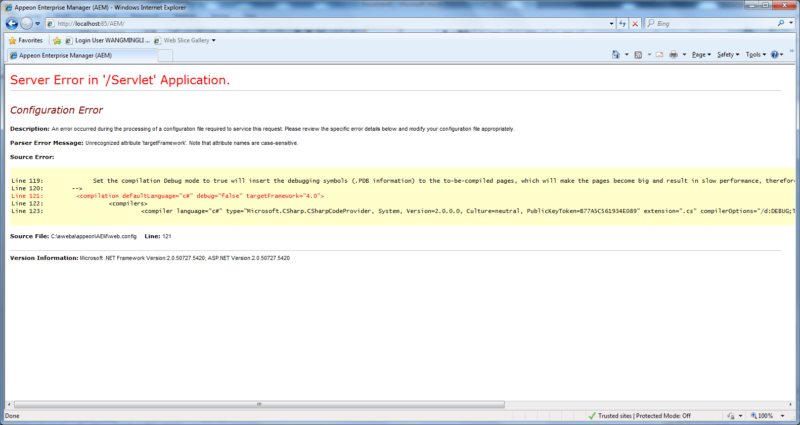This screenshot has width=800, height=425.
Task: Open a new blank tab
Action: click(x=165, y=56)
